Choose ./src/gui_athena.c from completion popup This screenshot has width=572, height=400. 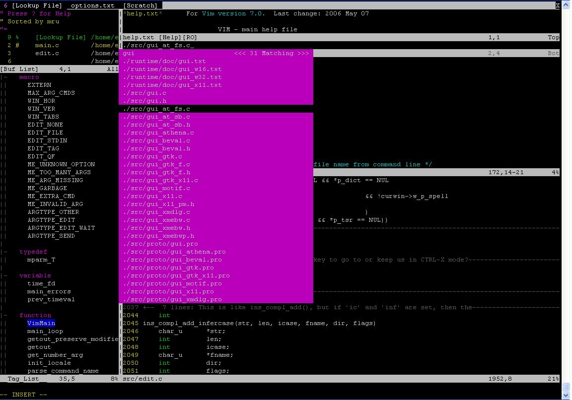(216, 133)
